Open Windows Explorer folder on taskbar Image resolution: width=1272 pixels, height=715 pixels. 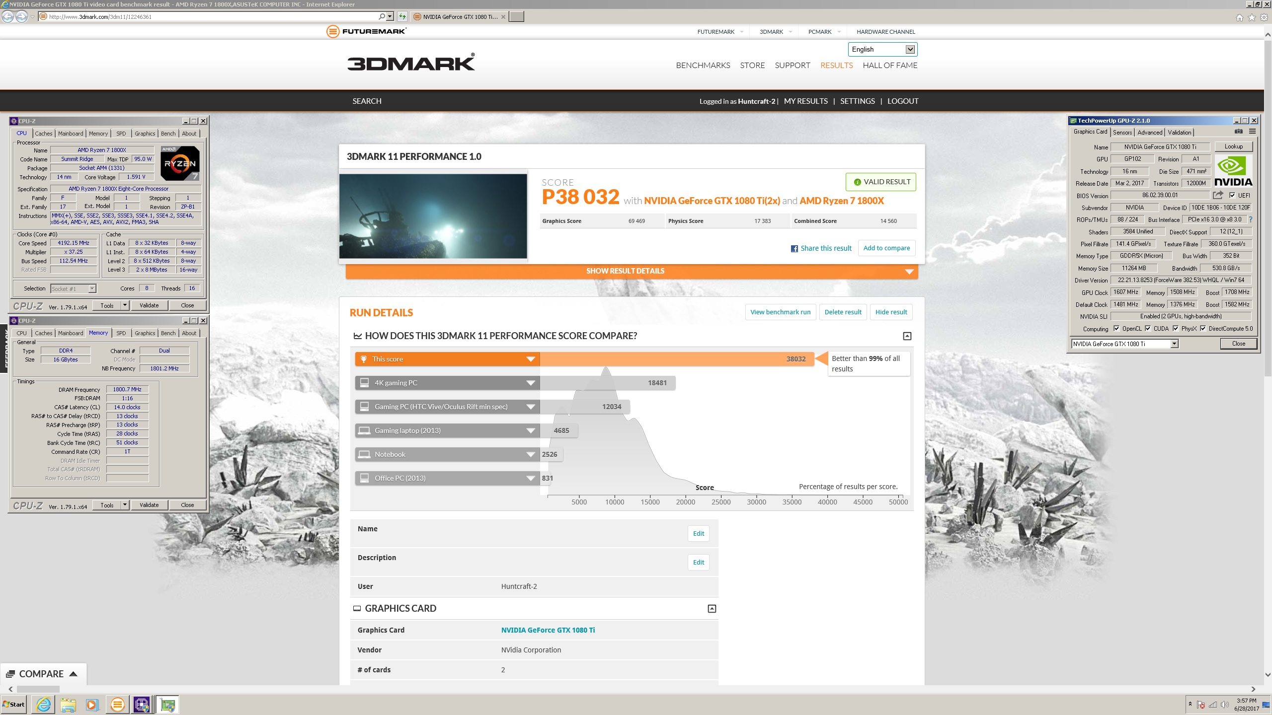click(68, 704)
